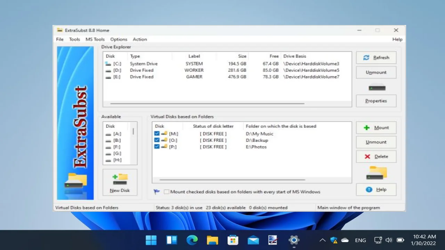Open the Action menu
This screenshot has width=445, height=250.
tap(140, 39)
